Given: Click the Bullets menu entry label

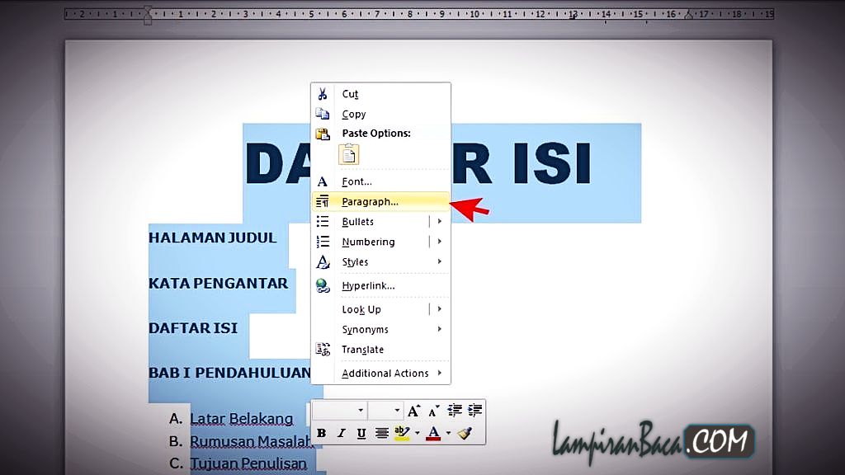Looking at the screenshot, I should [x=358, y=221].
